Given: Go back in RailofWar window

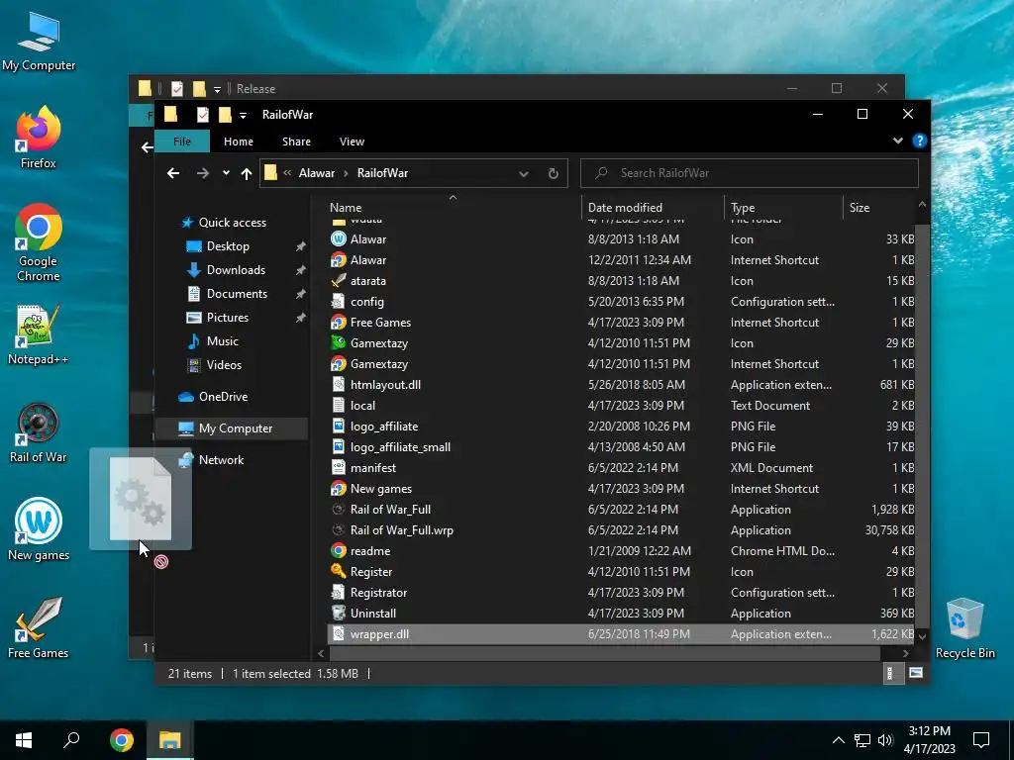Looking at the screenshot, I should (x=173, y=173).
